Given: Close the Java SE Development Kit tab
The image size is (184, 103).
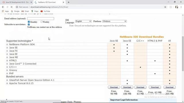Looking at the screenshot, I should coord(31,2).
